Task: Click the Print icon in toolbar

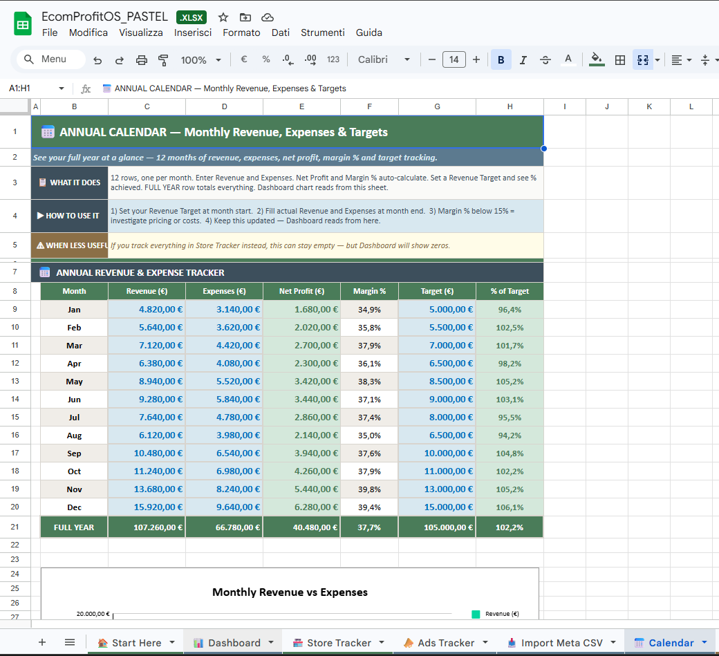Action: click(x=142, y=60)
